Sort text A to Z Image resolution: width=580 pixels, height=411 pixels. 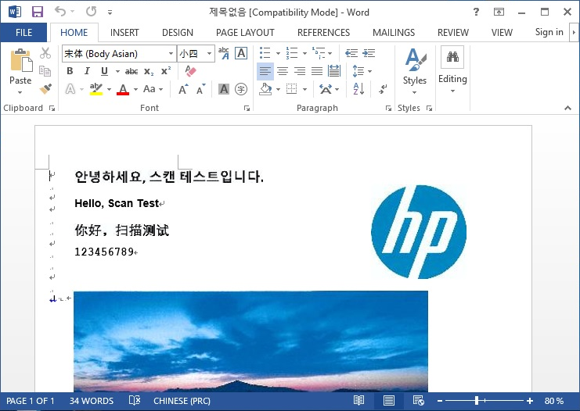pyautogui.click(x=358, y=89)
